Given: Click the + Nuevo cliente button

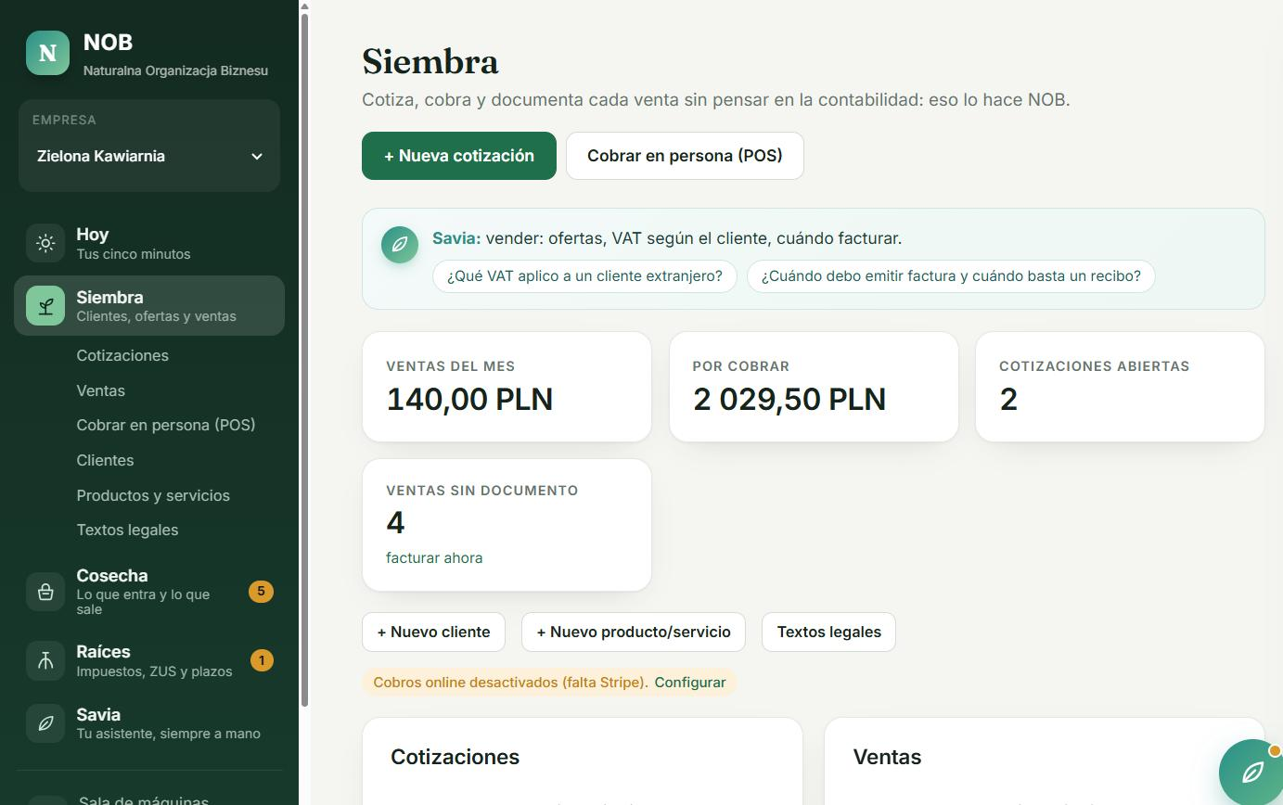Looking at the screenshot, I should tap(433, 632).
